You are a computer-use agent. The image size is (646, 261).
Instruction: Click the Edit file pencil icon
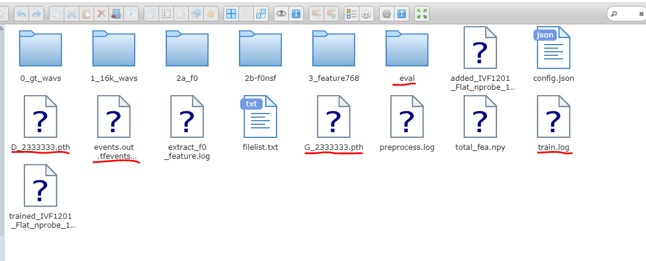click(181, 14)
